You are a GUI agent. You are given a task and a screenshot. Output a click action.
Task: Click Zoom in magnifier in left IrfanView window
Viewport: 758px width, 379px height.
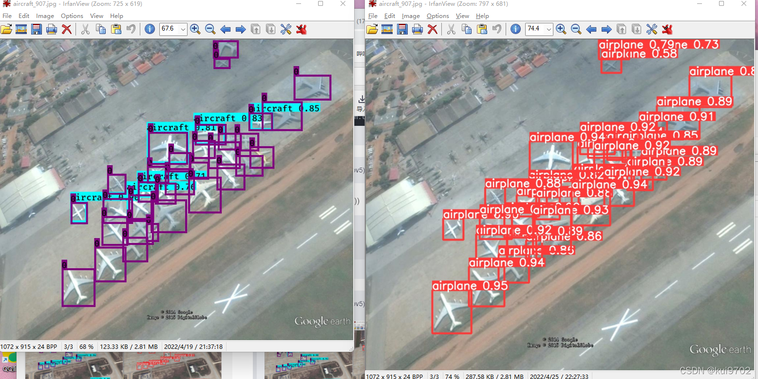pyautogui.click(x=195, y=29)
